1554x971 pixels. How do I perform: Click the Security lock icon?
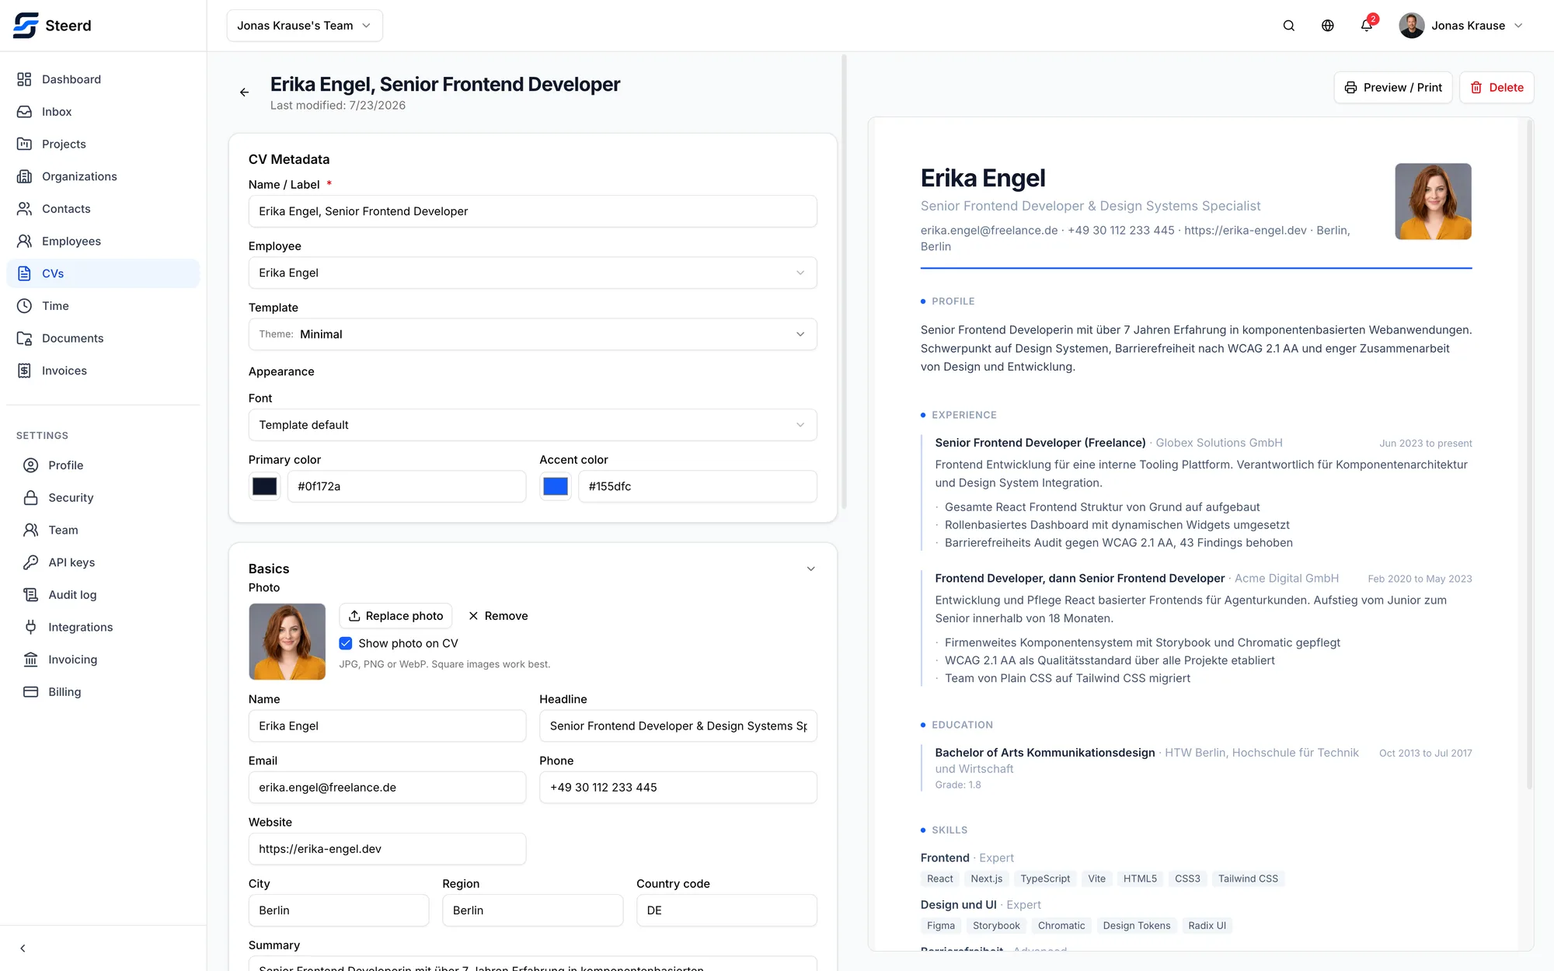[x=31, y=498]
